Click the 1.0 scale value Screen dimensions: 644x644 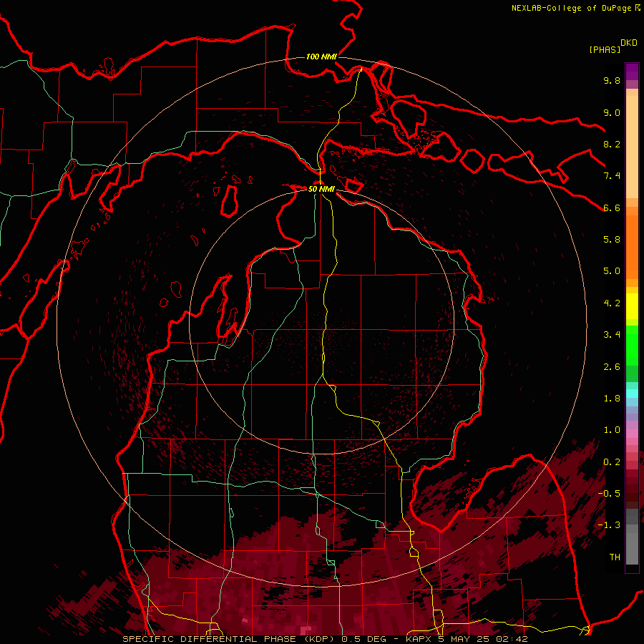click(x=612, y=430)
